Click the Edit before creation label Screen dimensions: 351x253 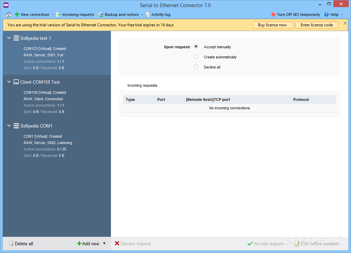[x=320, y=244]
